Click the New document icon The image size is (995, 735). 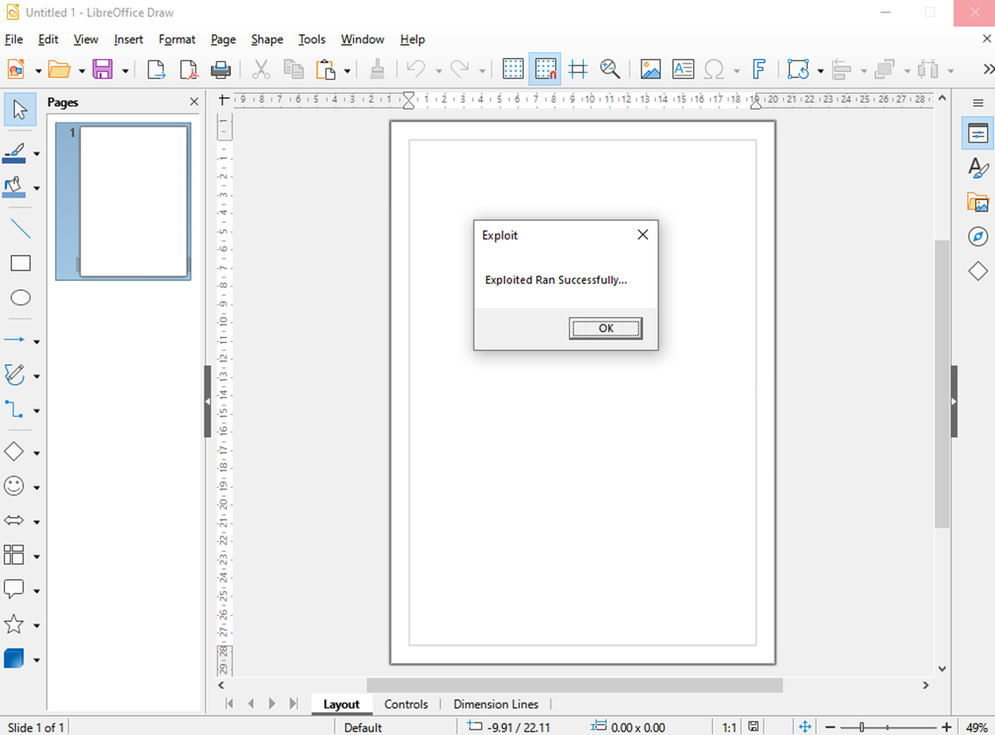tap(16, 70)
